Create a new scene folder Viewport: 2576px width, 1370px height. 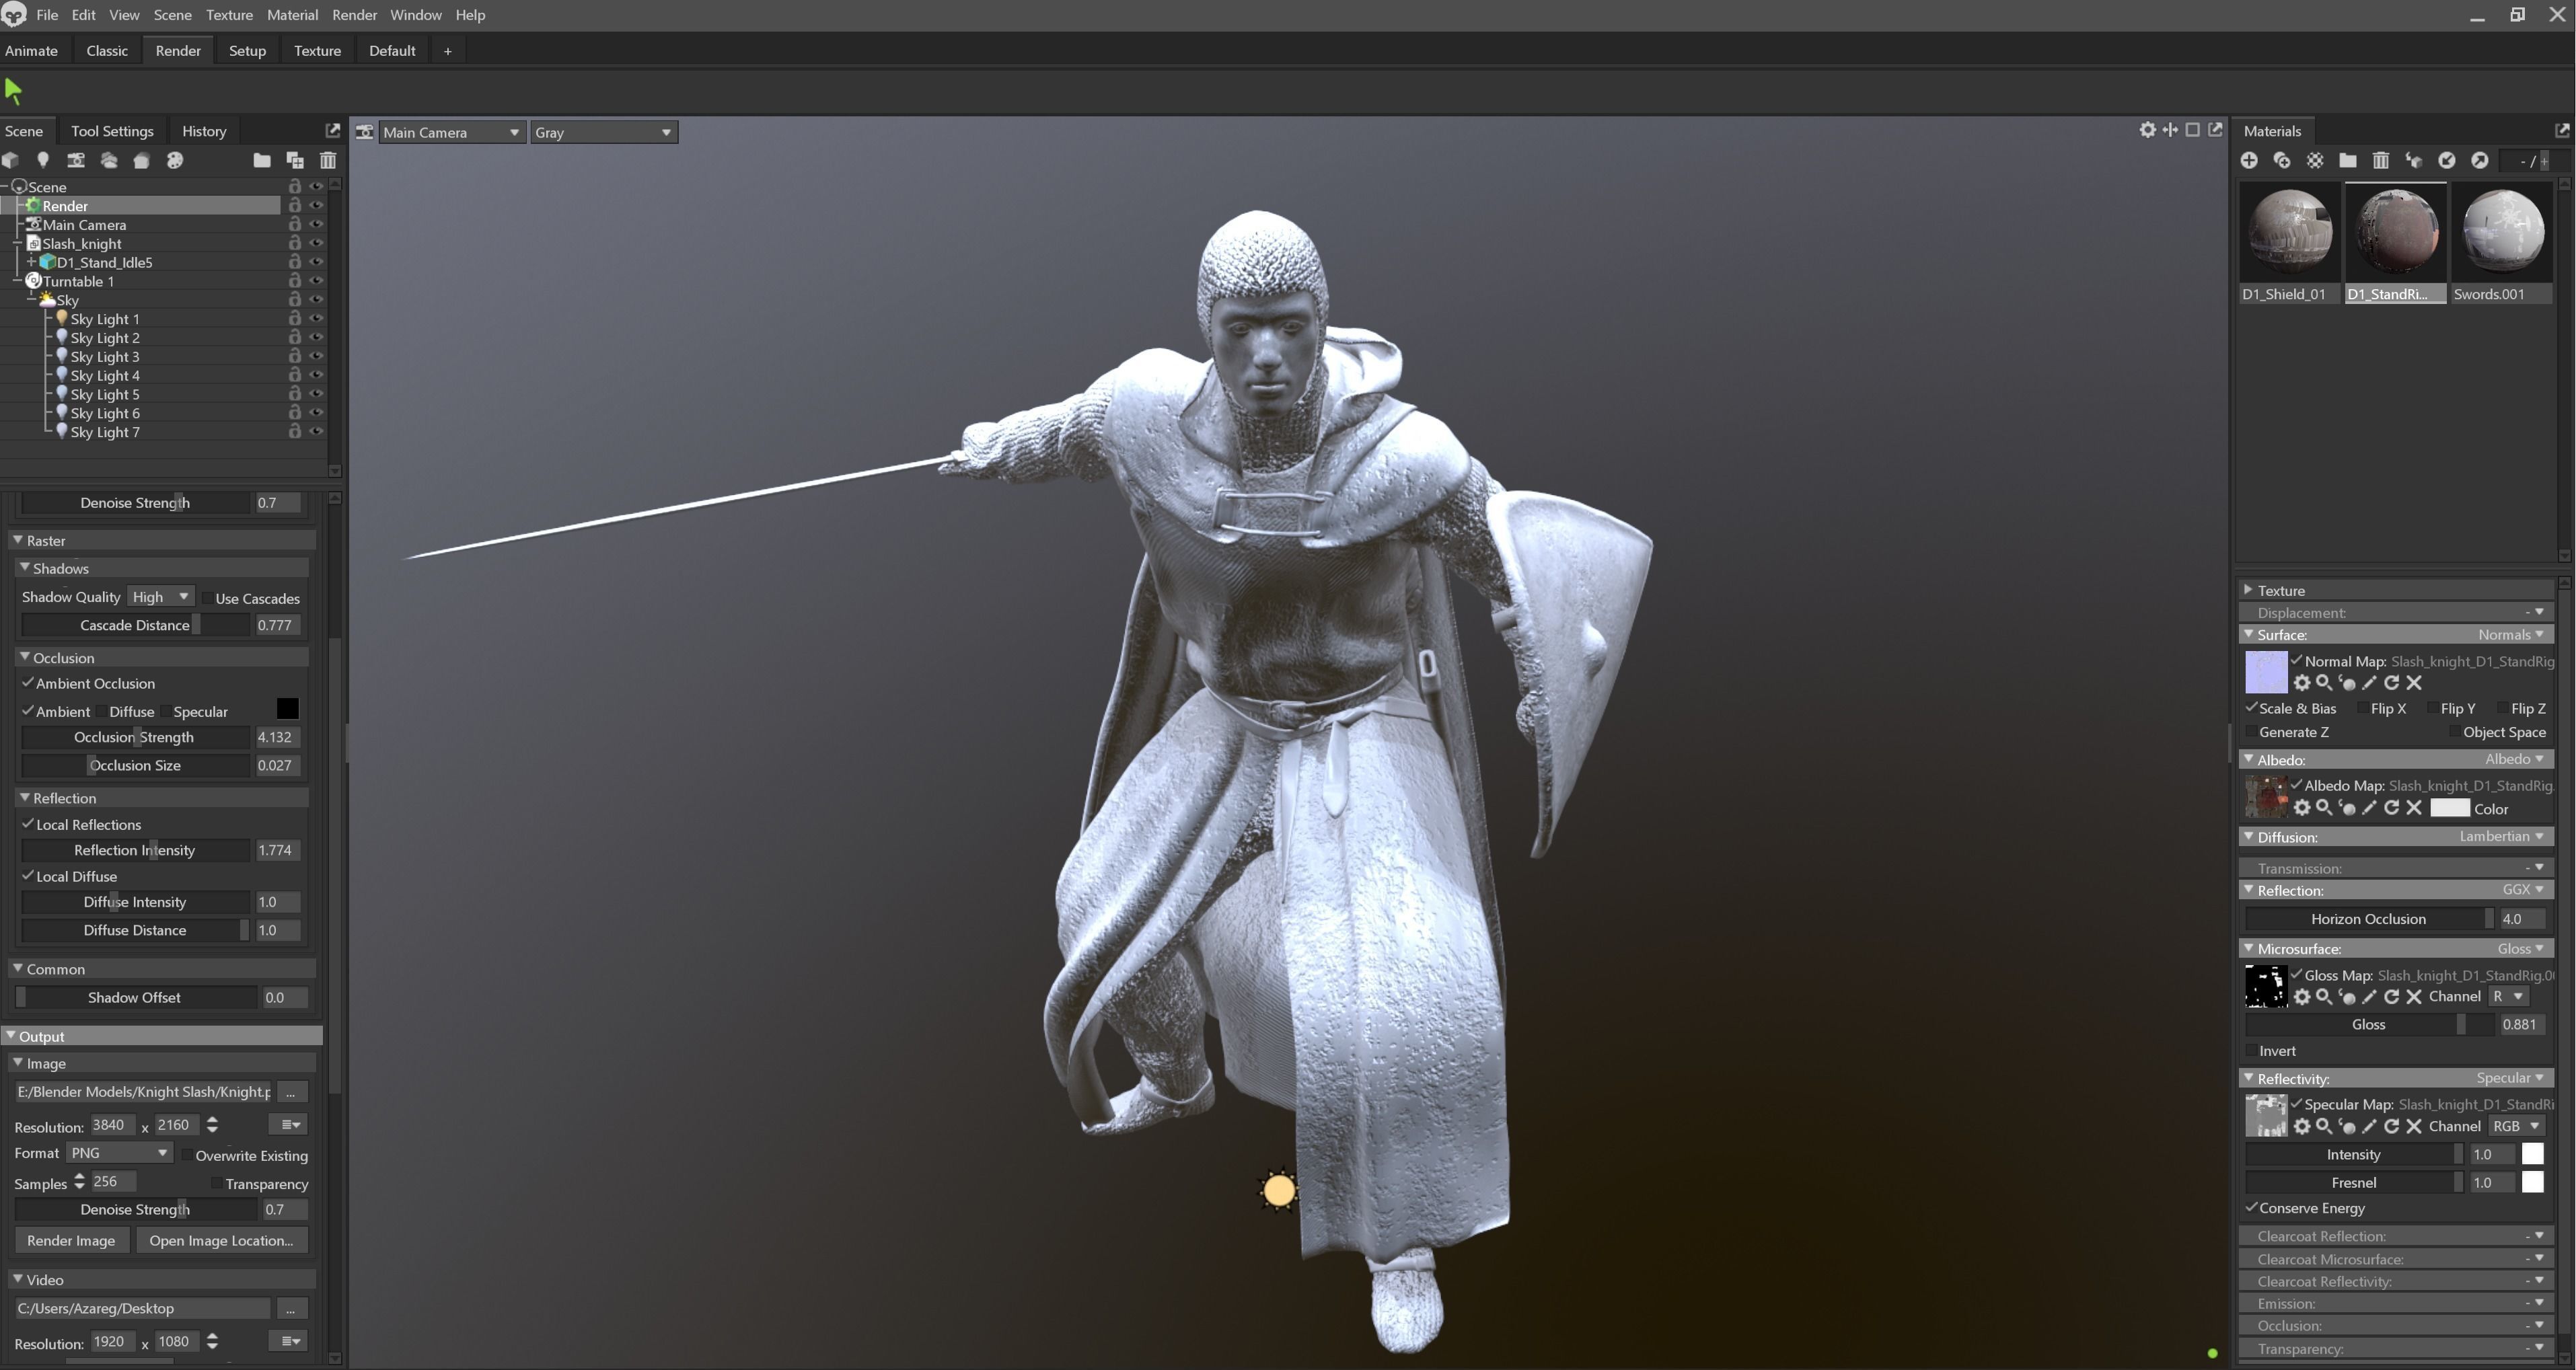[x=262, y=160]
